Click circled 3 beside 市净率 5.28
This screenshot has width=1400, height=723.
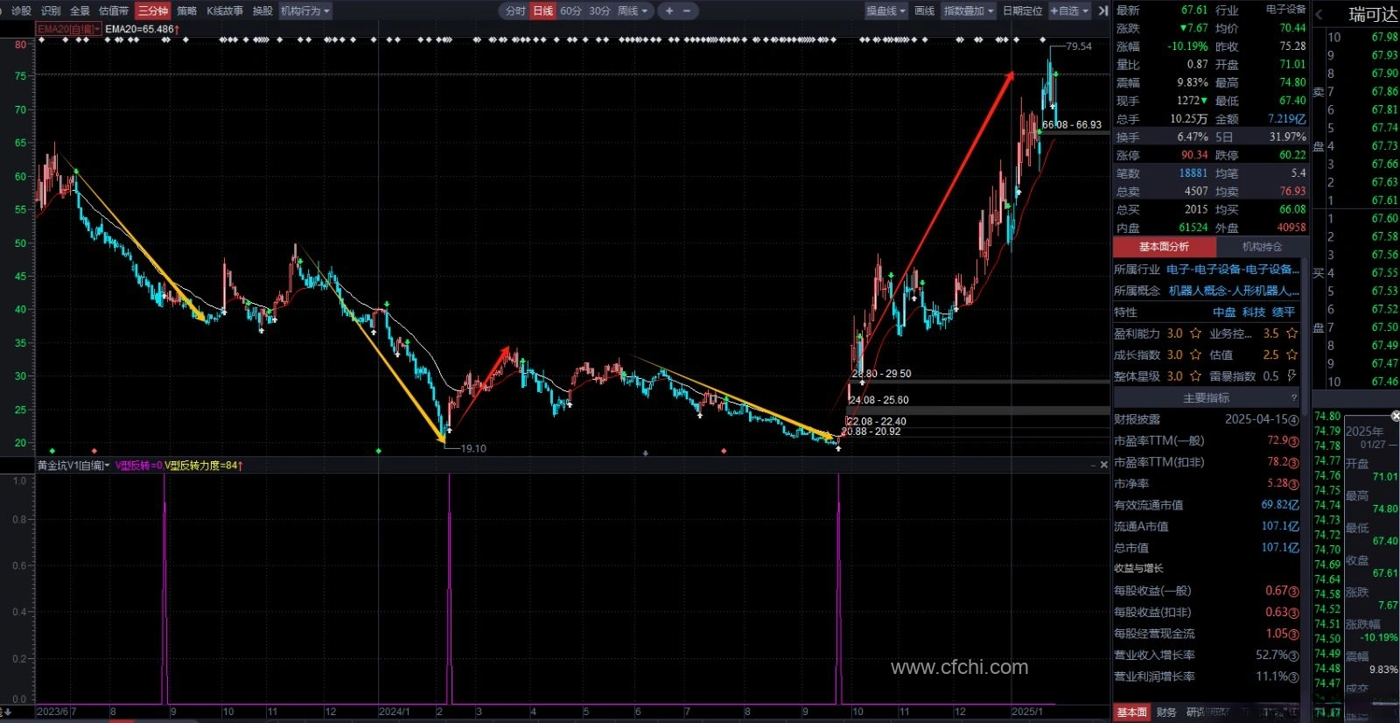pyautogui.click(x=1295, y=484)
